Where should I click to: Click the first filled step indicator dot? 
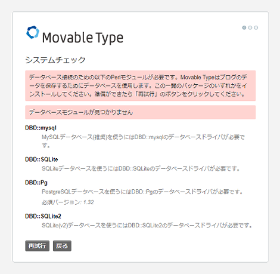tap(244, 27)
